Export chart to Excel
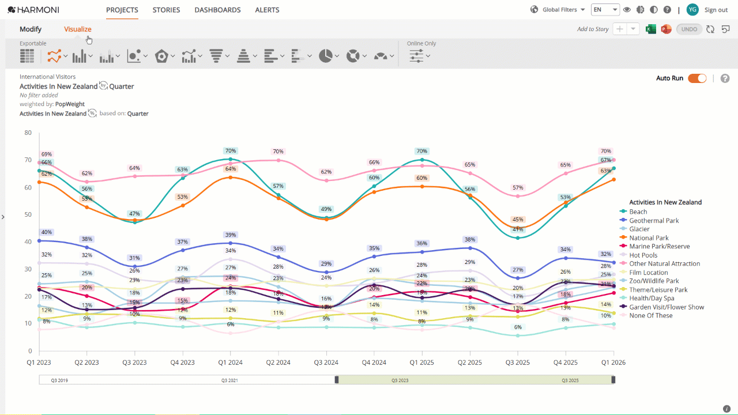This screenshot has width=738, height=415. [651, 29]
